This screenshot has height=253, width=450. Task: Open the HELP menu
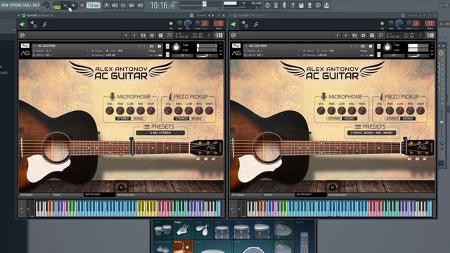point(36,5)
